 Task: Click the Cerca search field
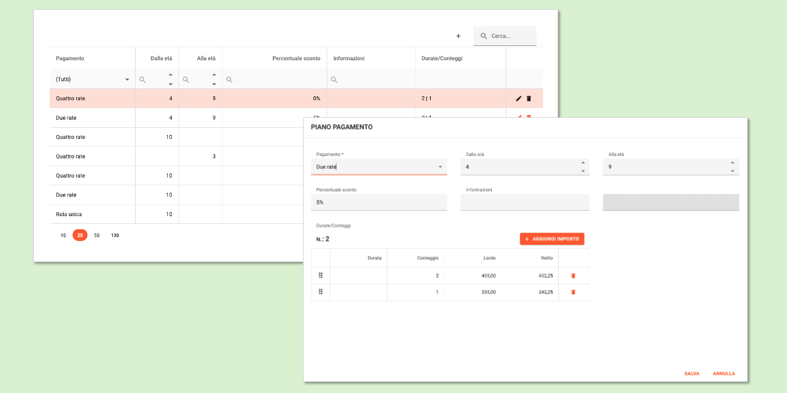[x=512, y=36]
